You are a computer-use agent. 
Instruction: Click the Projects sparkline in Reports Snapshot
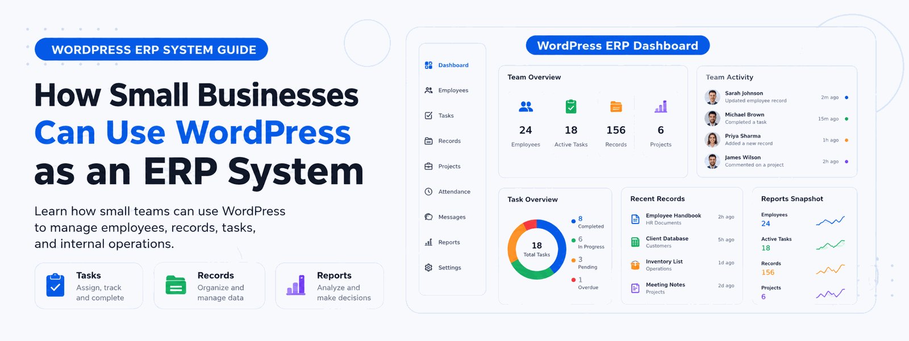[831, 293]
